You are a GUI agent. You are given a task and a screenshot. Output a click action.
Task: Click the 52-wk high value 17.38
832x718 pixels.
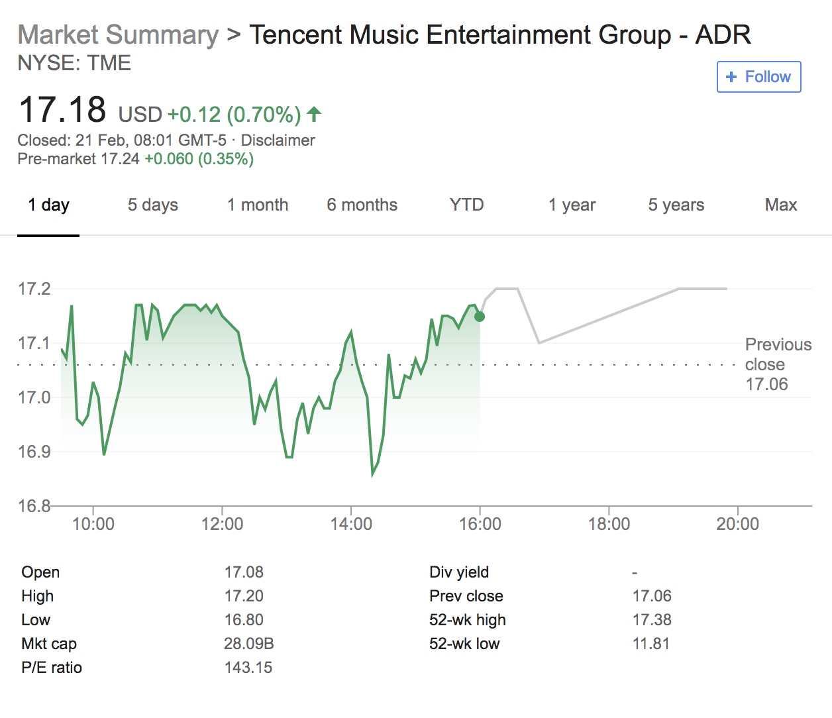point(651,620)
